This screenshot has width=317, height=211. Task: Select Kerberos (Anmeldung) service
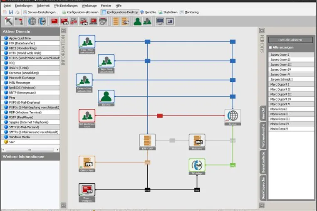tap(30, 73)
